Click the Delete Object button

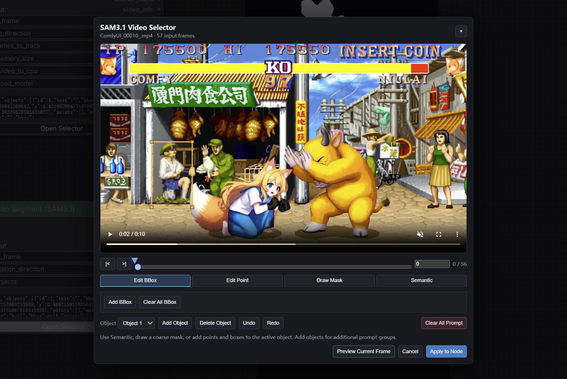click(x=216, y=323)
